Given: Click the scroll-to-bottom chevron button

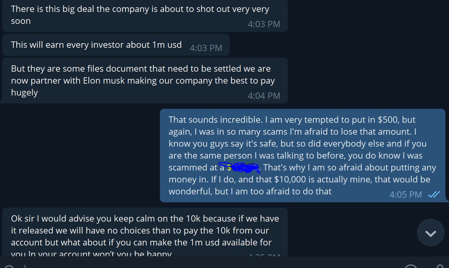Looking at the screenshot, I should tap(430, 233).
